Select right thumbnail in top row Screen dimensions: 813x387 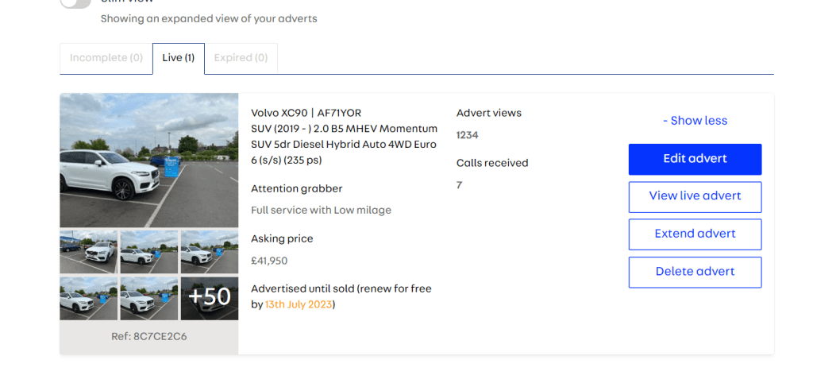[210, 252]
